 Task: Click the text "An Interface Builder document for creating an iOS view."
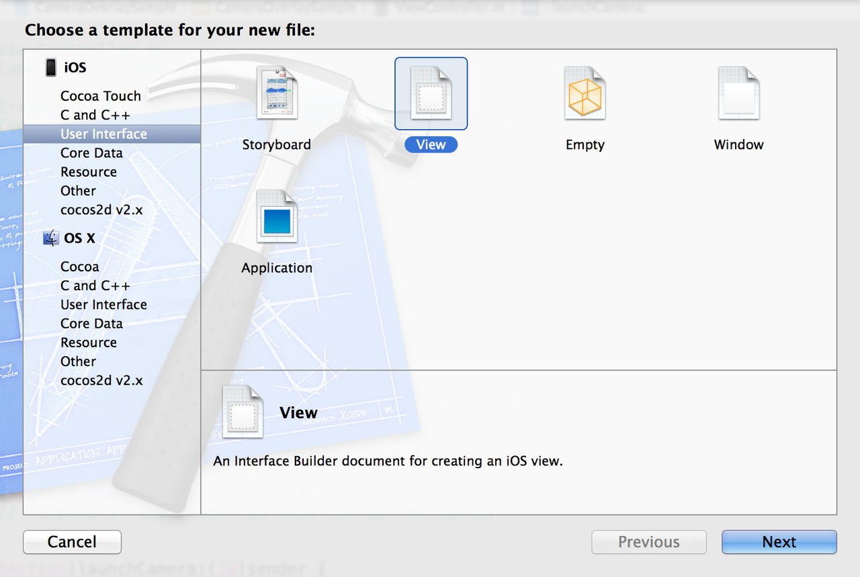coord(388,461)
